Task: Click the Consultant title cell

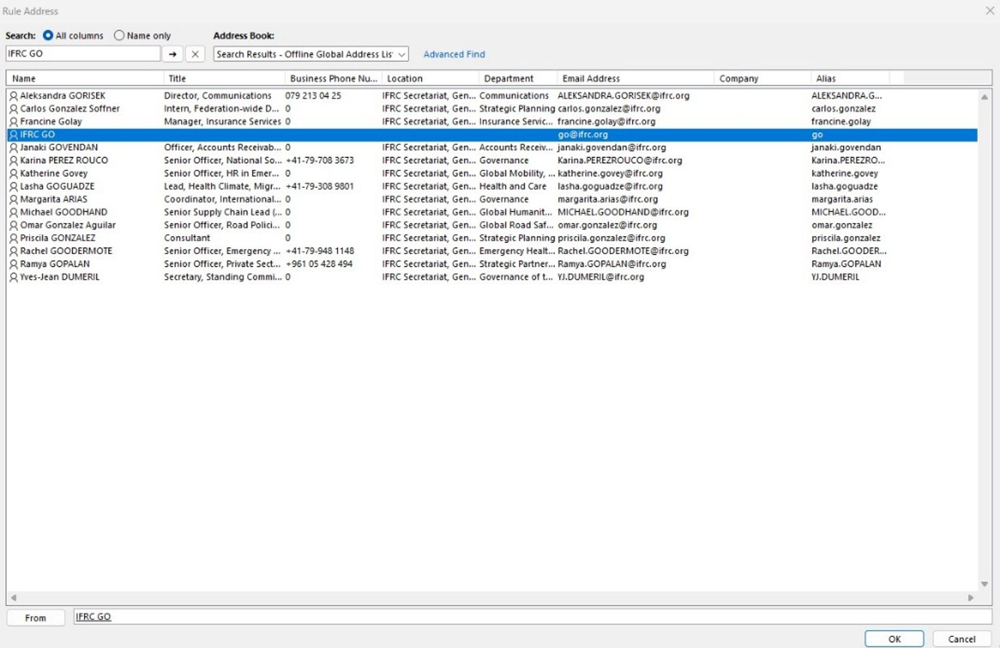Action: point(187,238)
